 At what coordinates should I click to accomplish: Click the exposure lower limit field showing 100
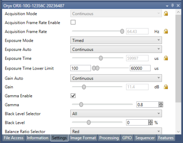80,68
